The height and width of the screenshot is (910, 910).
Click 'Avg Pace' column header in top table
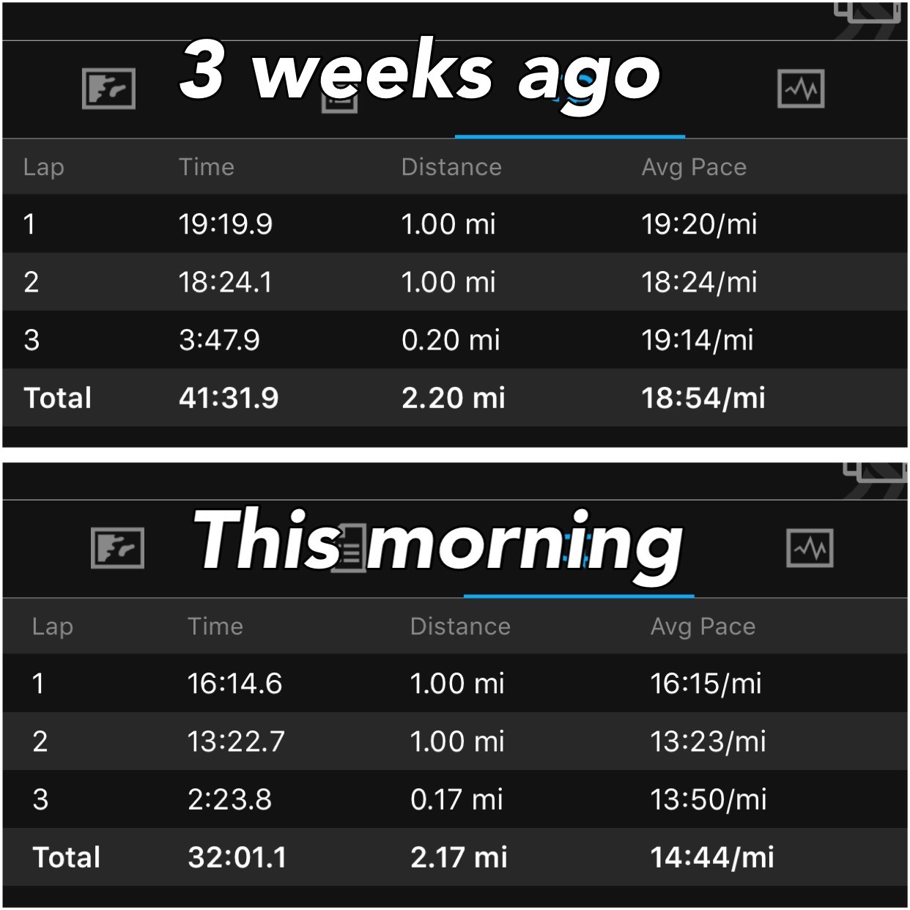click(694, 167)
